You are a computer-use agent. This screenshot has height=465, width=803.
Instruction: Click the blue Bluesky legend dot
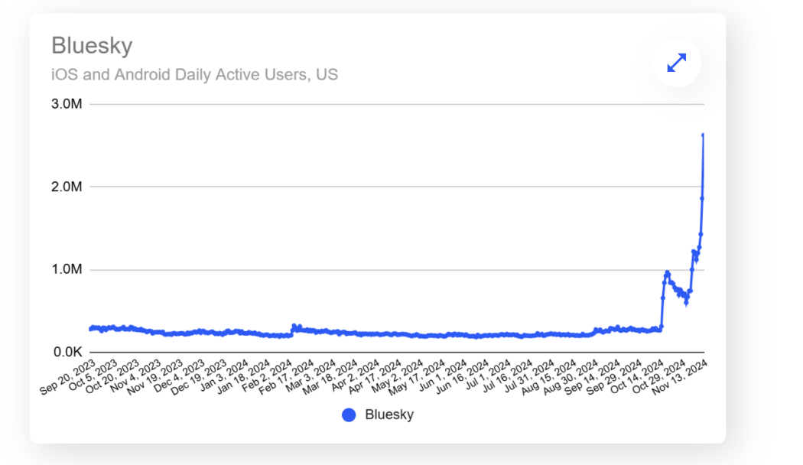349,415
